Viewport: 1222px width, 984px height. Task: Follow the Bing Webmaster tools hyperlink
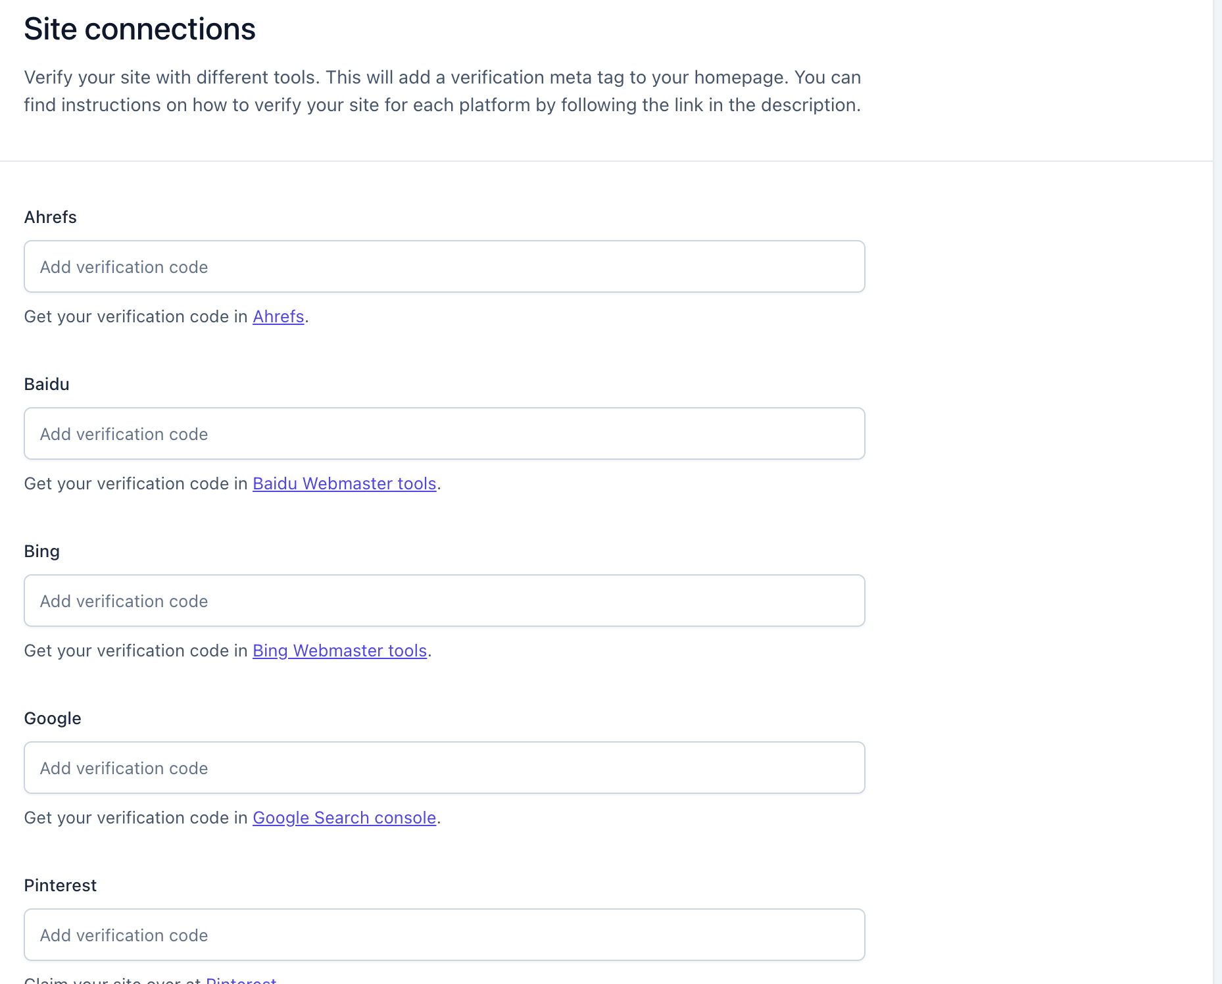(339, 651)
